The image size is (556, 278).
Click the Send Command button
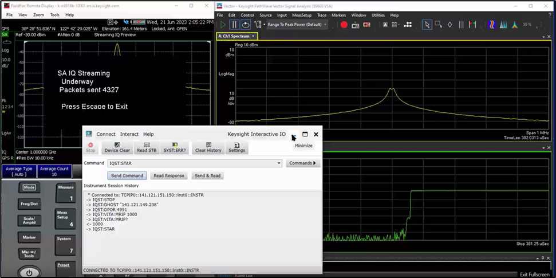coord(127,176)
